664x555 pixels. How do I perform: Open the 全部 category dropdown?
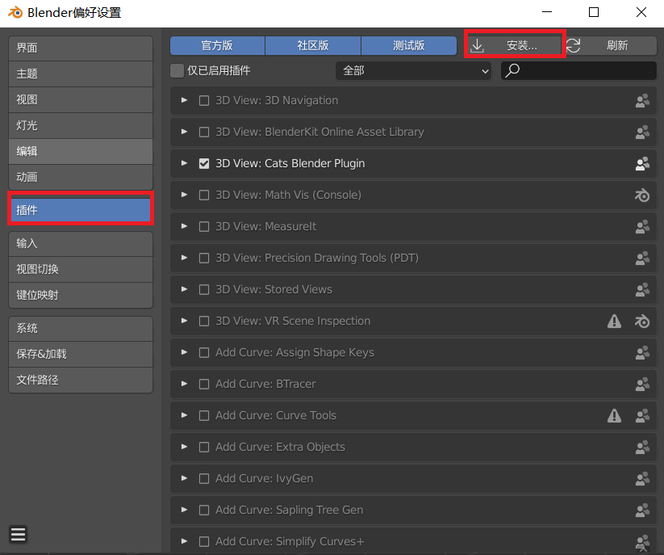413,70
